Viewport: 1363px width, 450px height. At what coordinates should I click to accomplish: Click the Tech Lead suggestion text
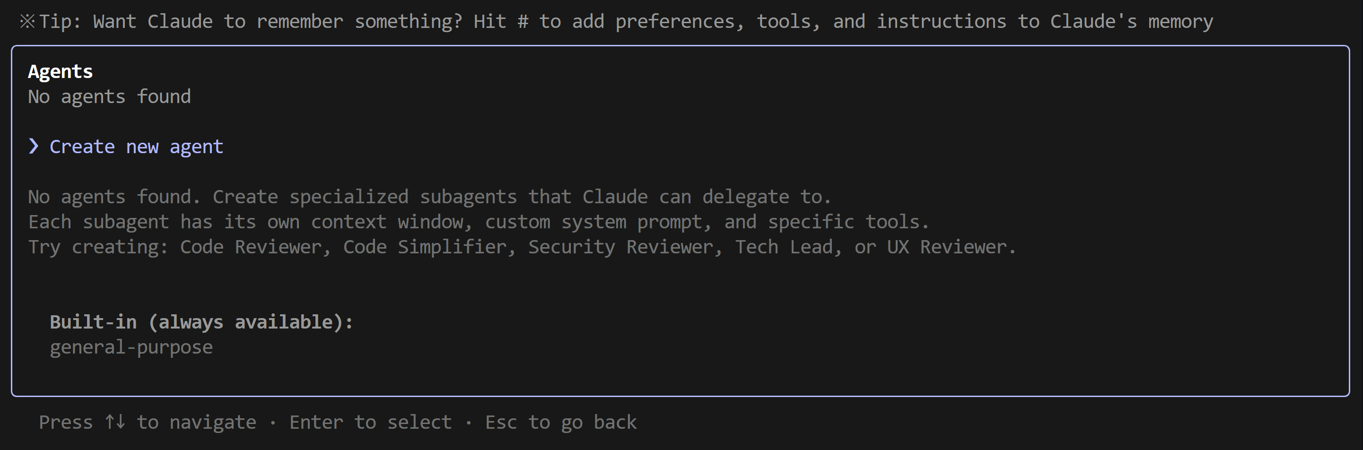tap(783, 247)
